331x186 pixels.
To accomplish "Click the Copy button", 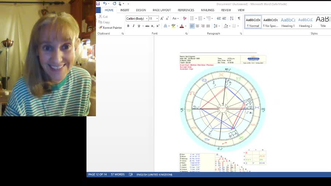I will [x=104, y=22].
